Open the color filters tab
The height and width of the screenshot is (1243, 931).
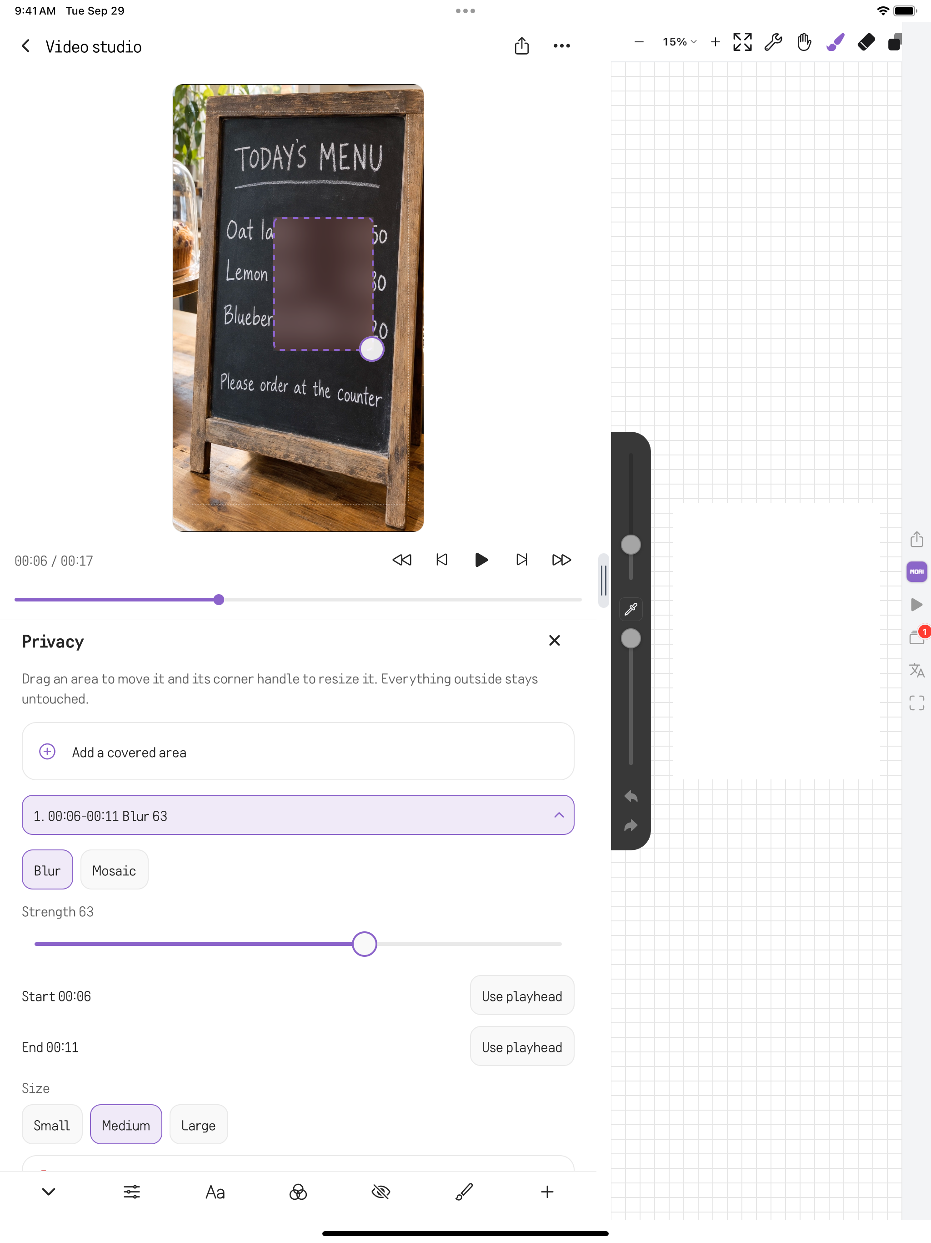pyautogui.click(x=298, y=1192)
